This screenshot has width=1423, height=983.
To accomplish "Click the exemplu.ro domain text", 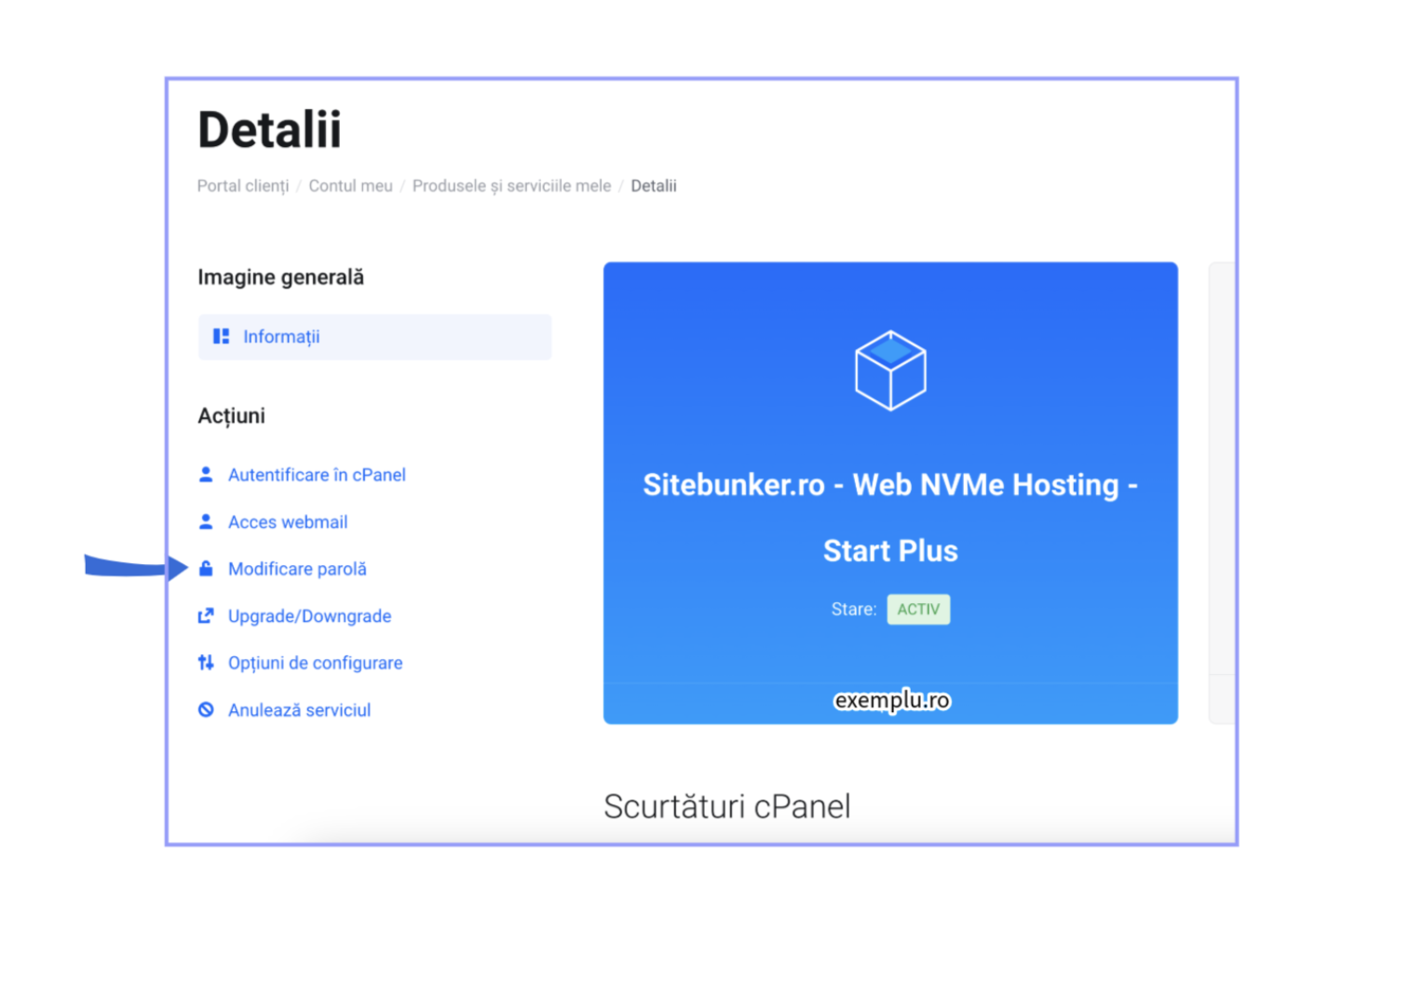I will coord(891,700).
